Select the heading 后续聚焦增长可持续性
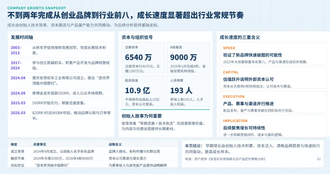The image size is (330, 174). pyautogui.click(x=244, y=128)
